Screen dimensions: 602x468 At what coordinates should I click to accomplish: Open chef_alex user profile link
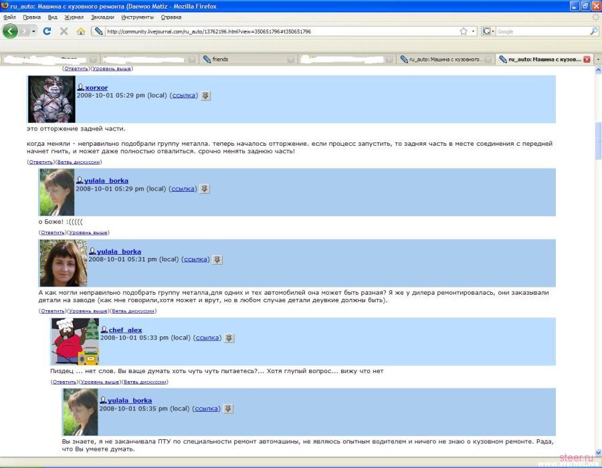pyautogui.click(x=125, y=330)
